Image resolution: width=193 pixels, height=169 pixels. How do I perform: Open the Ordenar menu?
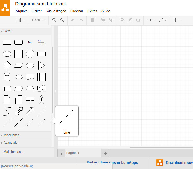pyautogui.click(x=77, y=11)
